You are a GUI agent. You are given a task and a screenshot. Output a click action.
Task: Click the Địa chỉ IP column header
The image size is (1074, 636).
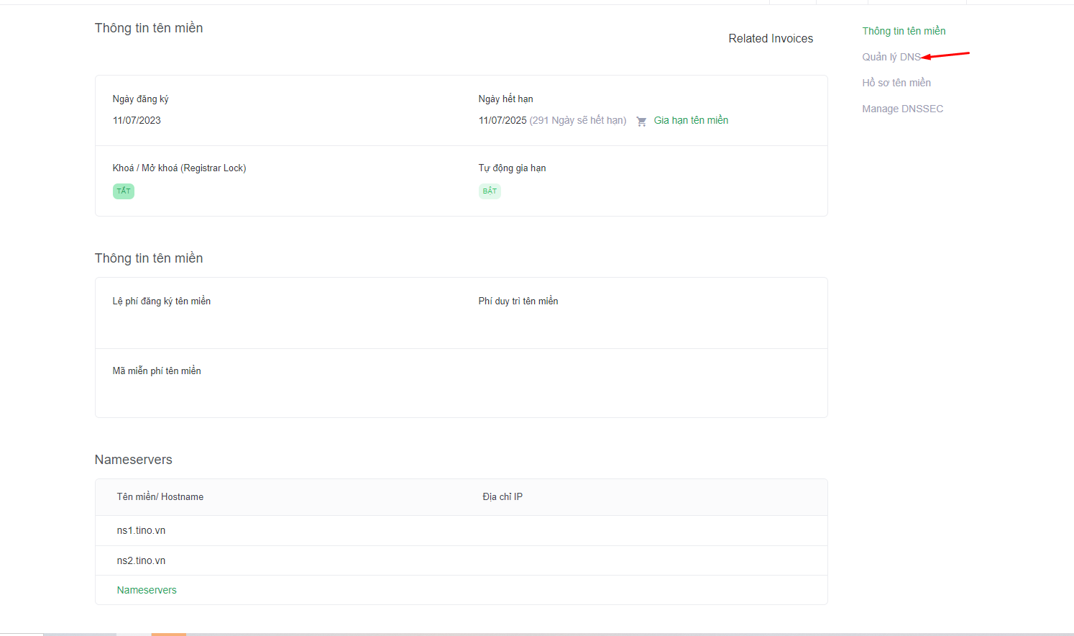502,497
